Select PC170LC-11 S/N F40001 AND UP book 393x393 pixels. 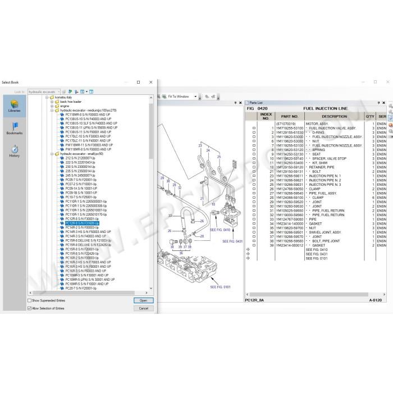[88, 140]
